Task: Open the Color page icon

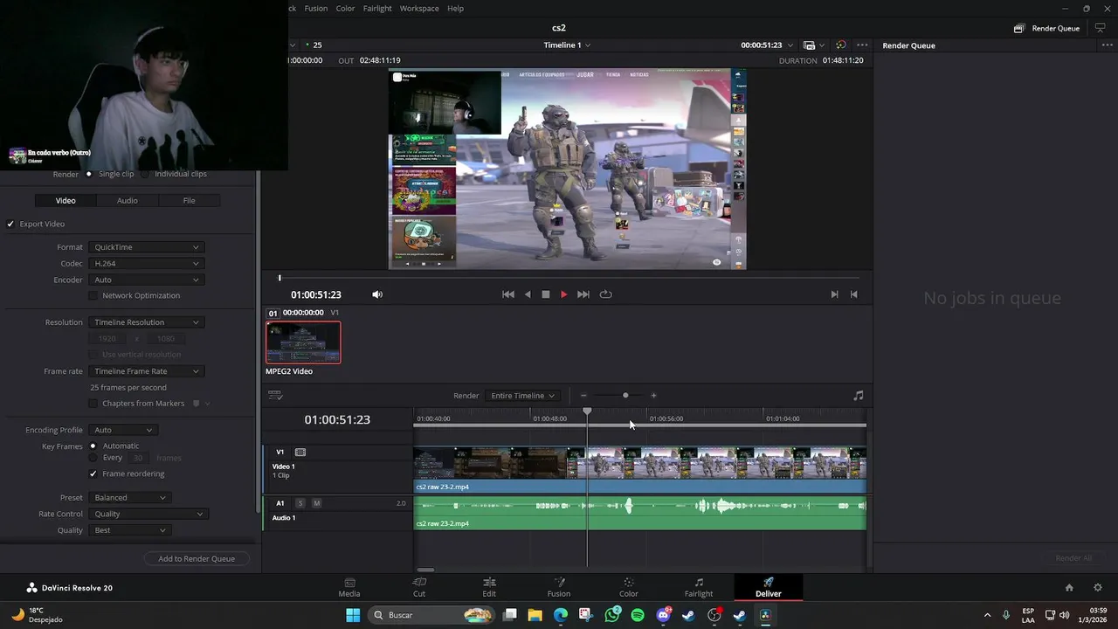Action: (629, 587)
